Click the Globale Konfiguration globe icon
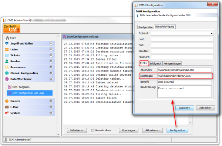 [7, 73]
